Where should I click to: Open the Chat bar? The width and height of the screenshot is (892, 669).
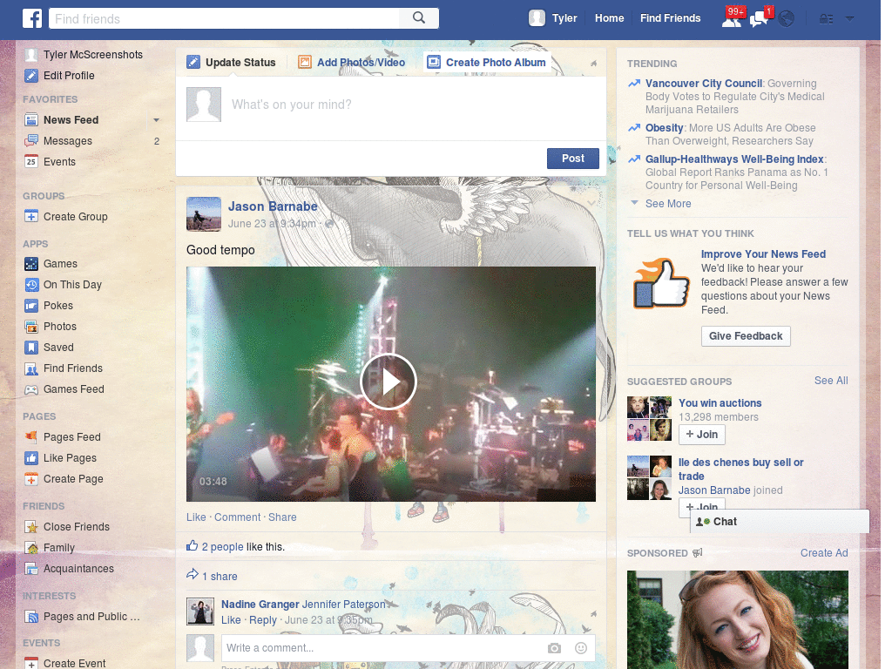(780, 522)
